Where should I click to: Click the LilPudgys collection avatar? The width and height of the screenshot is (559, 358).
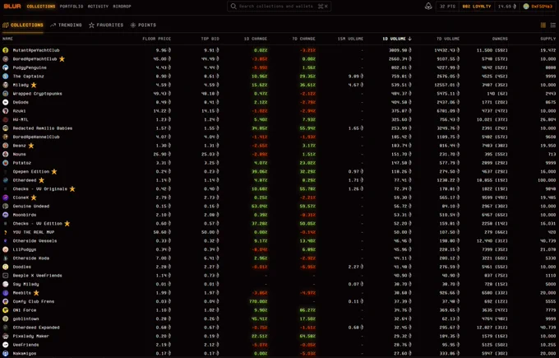pyautogui.click(x=6, y=249)
